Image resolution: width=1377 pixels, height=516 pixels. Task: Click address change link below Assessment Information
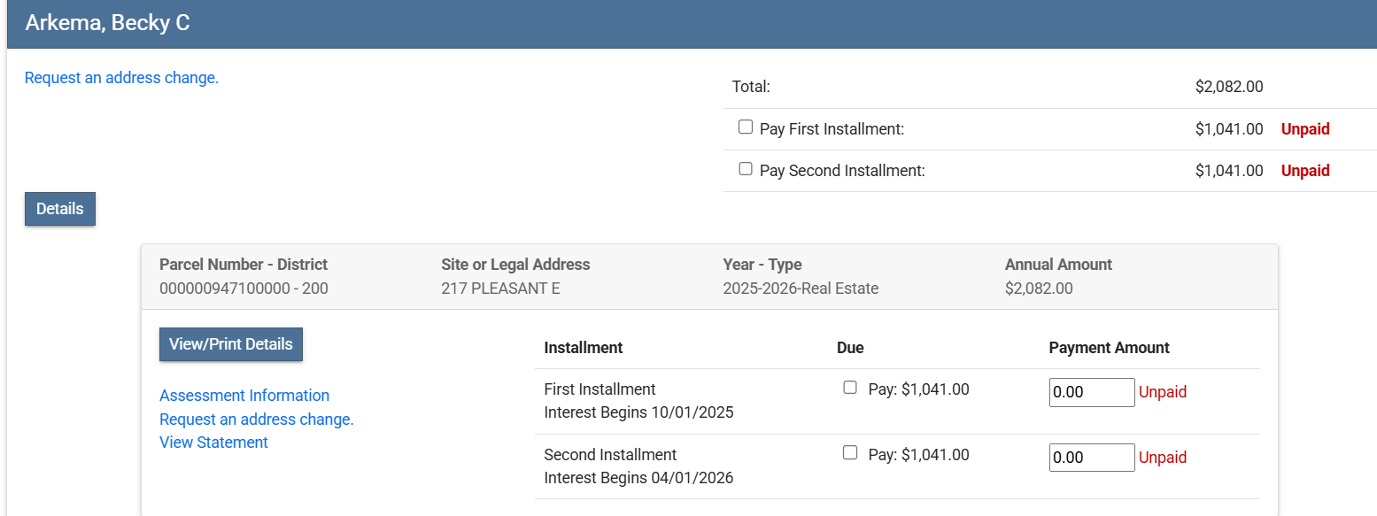256,419
